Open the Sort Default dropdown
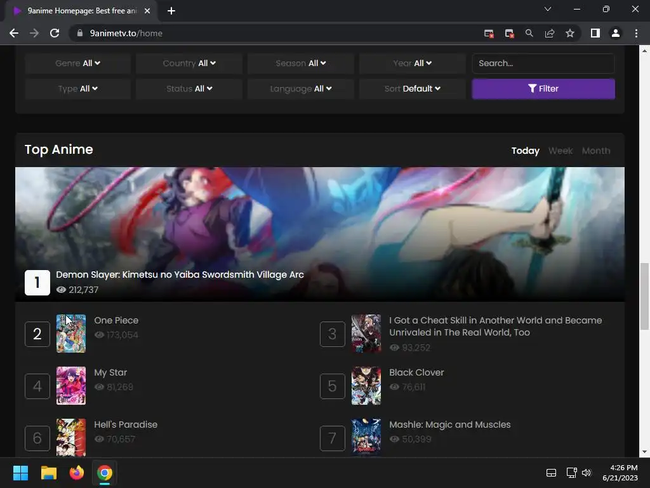 pyautogui.click(x=413, y=88)
